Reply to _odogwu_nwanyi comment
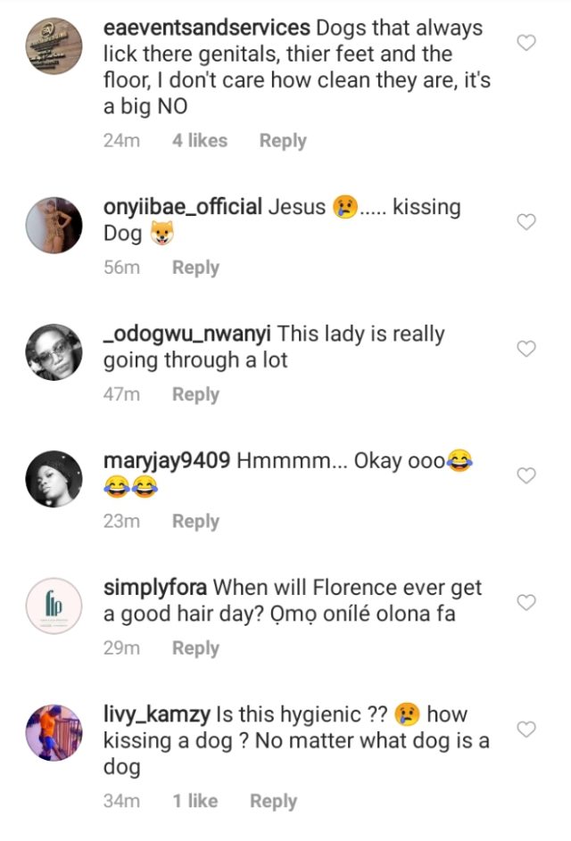This screenshot has width=571, height=841. tap(195, 394)
